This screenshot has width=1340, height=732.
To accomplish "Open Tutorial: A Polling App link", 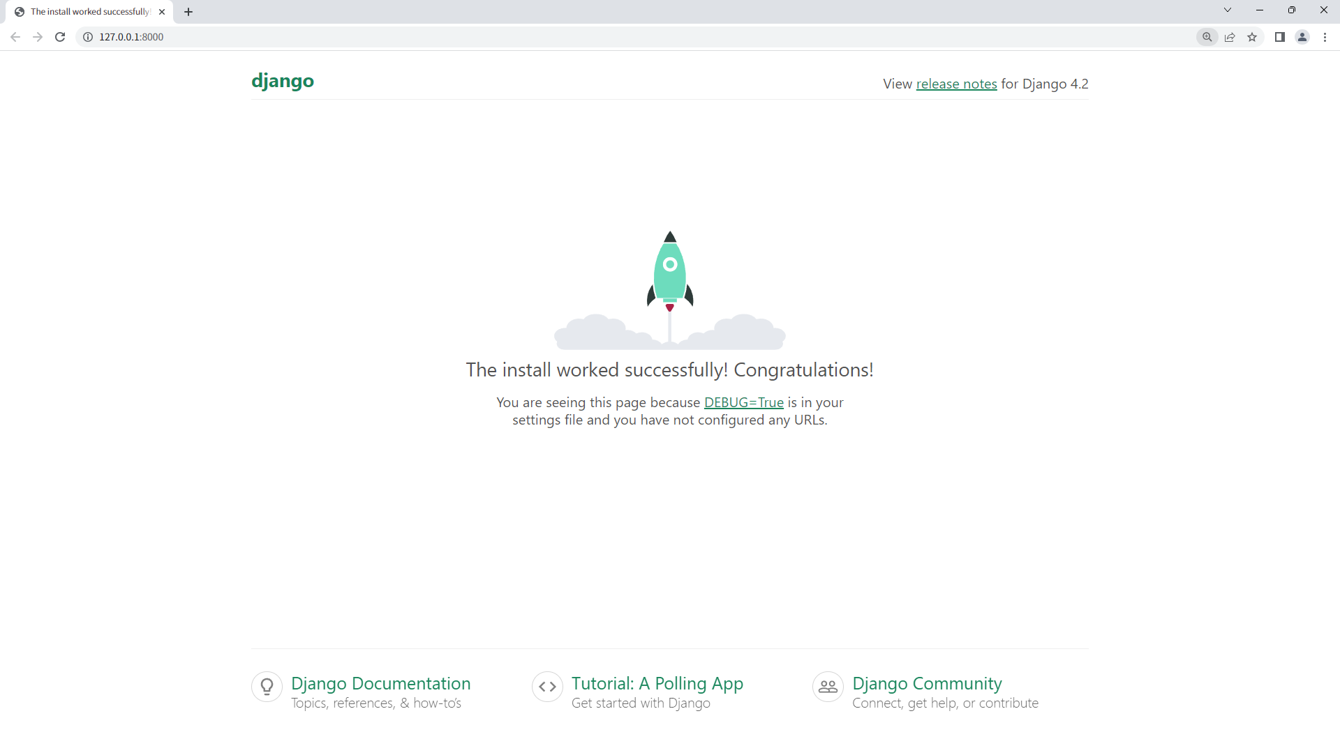I will 657,683.
